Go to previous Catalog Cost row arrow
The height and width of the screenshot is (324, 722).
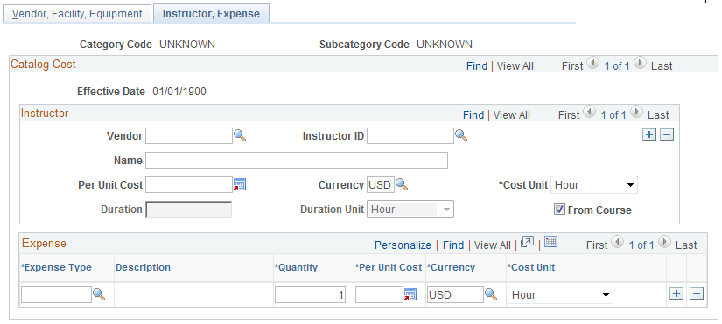(593, 64)
